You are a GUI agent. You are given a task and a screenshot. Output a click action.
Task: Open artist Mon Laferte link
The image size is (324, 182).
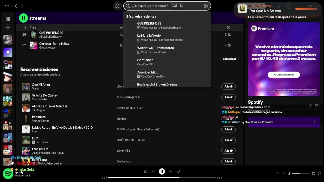tap(39, 99)
